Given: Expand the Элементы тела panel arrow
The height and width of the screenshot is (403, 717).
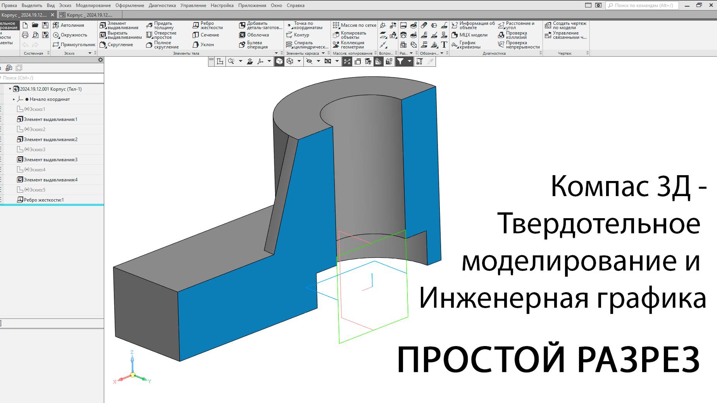Looking at the screenshot, I should (276, 53).
